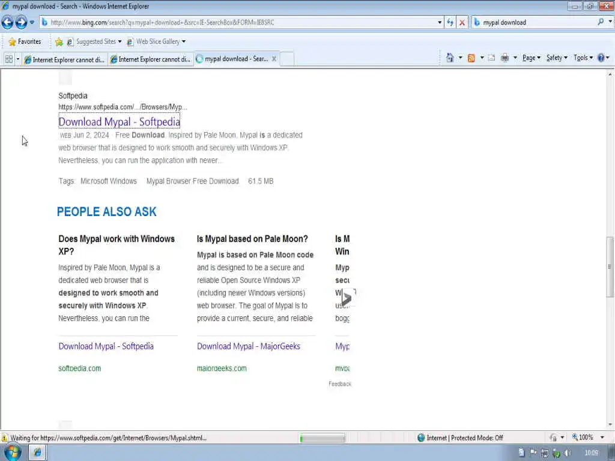Open Web Slice Gallery dropdown
Viewport: 615px width, 461px height.
(x=156, y=41)
